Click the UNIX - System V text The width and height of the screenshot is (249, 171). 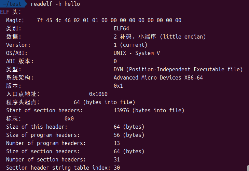[137, 53]
